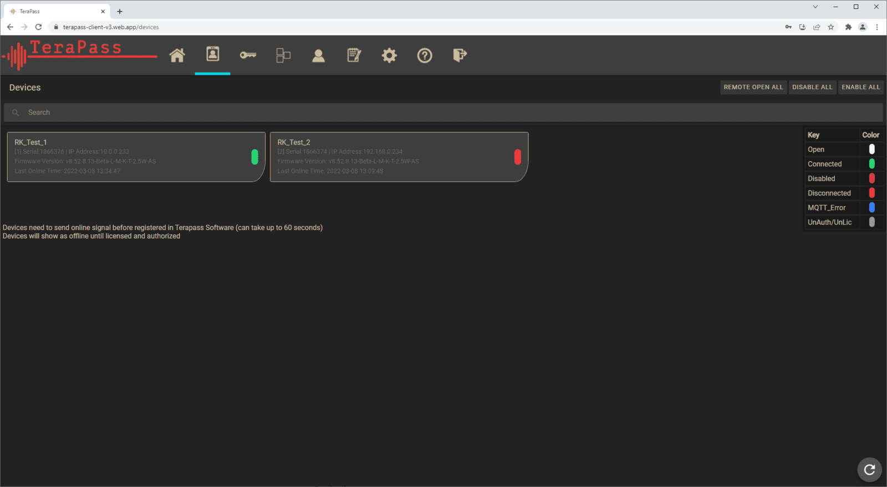The image size is (887, 487).
Task: Focus the device Search field
Action: click(443, 112)
